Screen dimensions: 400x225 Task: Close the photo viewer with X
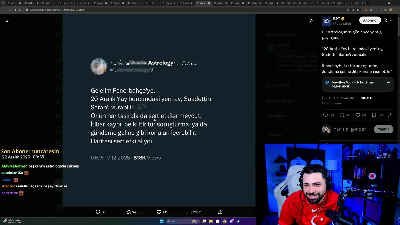7,21
